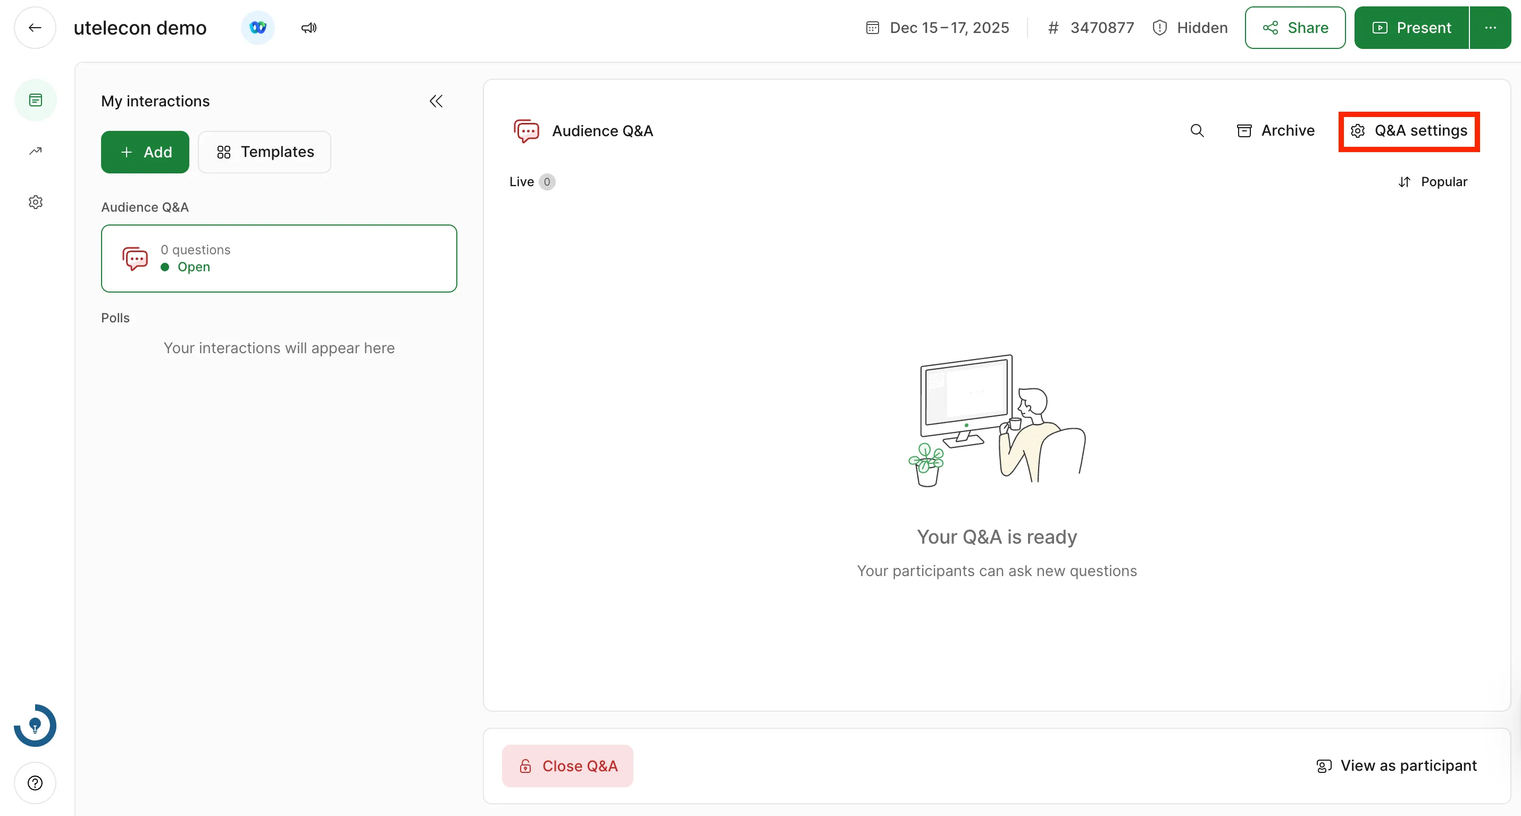Close the Q&A session
The width and height of the screenshot is (1521, 816).
(567, 766)
